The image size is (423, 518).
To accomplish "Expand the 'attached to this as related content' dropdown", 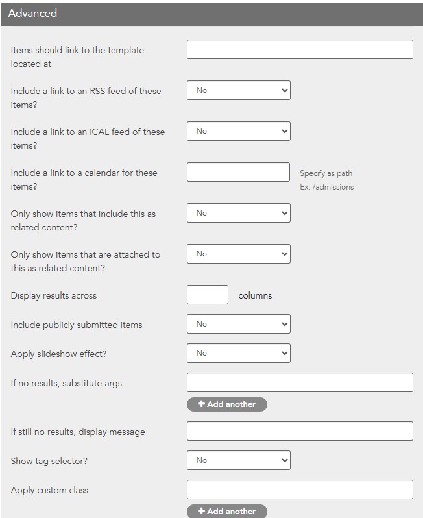I will (238, 254).
